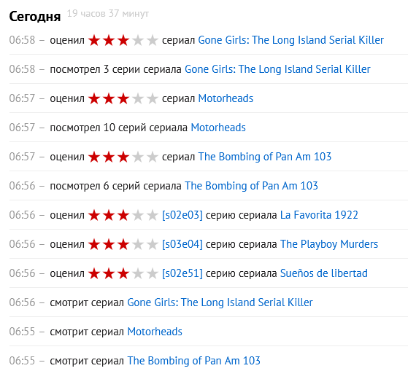Open The Playboy Murders series link

[329, 244]
